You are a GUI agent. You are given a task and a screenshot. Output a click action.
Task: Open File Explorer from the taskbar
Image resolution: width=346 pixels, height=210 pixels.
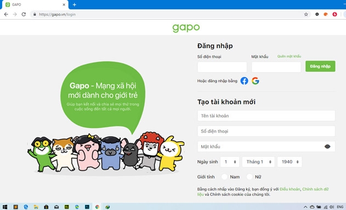click(36, 207)
